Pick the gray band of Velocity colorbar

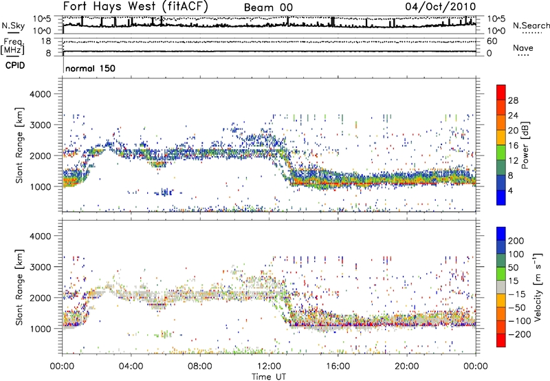pos(501,287)
